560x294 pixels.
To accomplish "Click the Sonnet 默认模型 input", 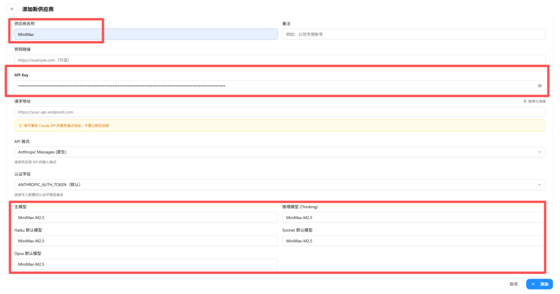I will click(x=413, y=241).
